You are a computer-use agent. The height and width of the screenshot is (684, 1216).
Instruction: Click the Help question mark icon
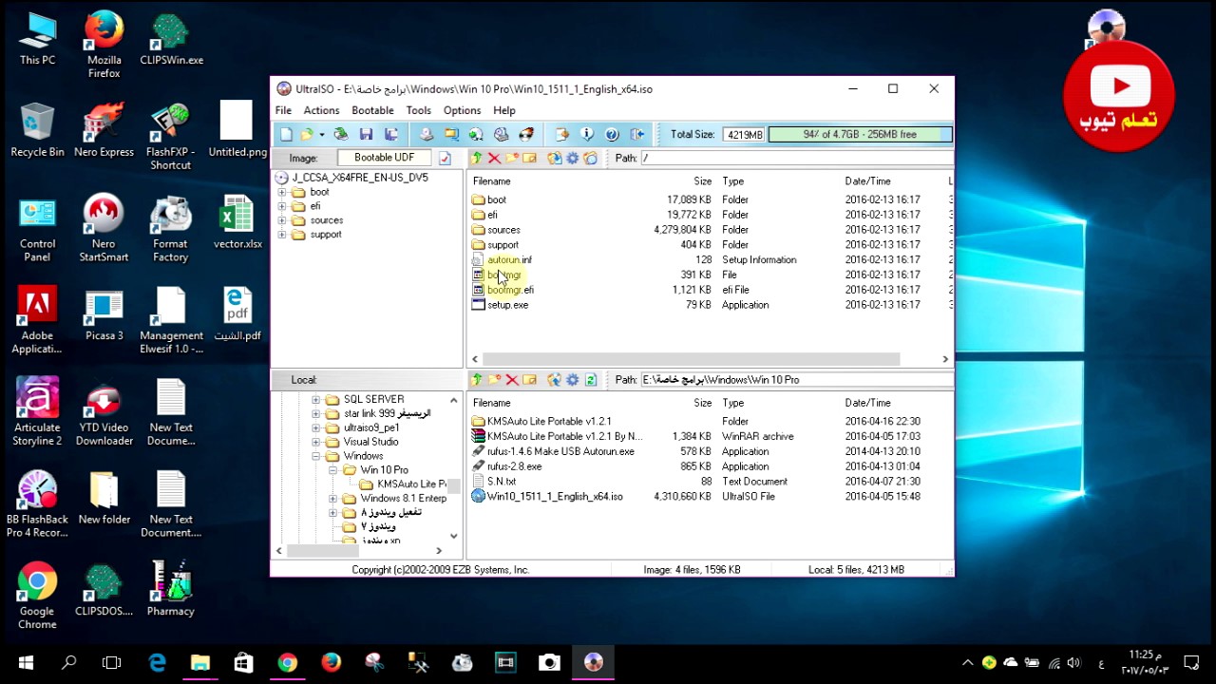[x=612, y=135]
